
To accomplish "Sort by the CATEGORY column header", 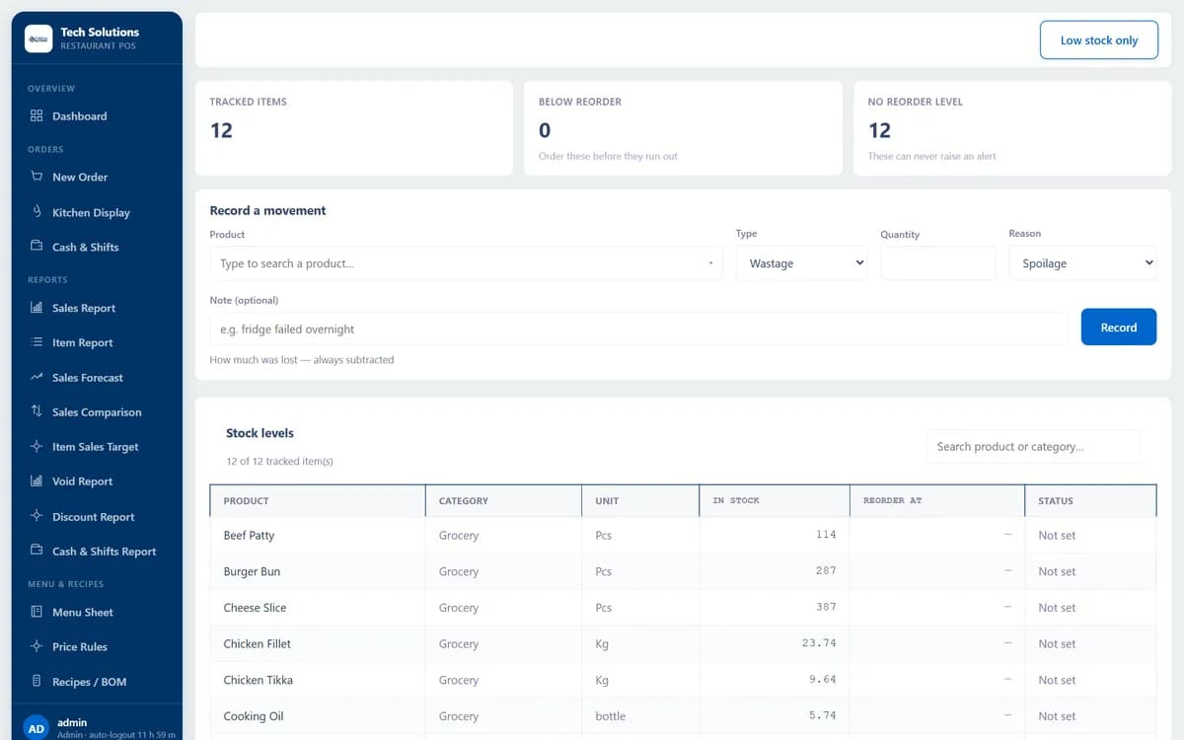I will coord(503,501).
